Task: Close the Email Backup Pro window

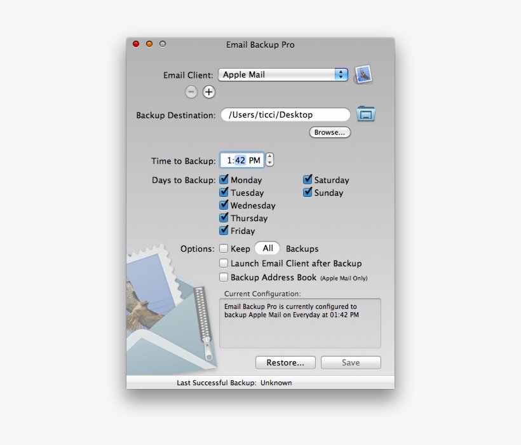Action: 136,44
